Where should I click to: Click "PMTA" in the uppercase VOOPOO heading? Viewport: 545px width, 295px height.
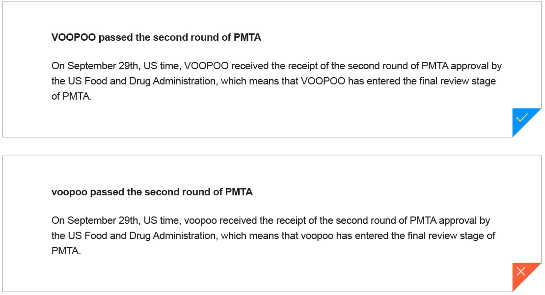(247, 37)
